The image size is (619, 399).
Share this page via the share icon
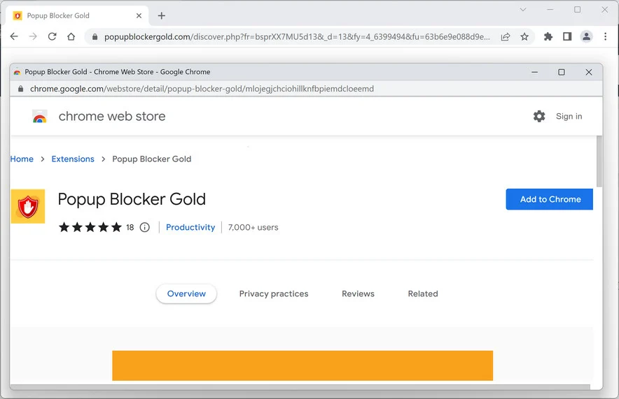(x=506, y=36)
